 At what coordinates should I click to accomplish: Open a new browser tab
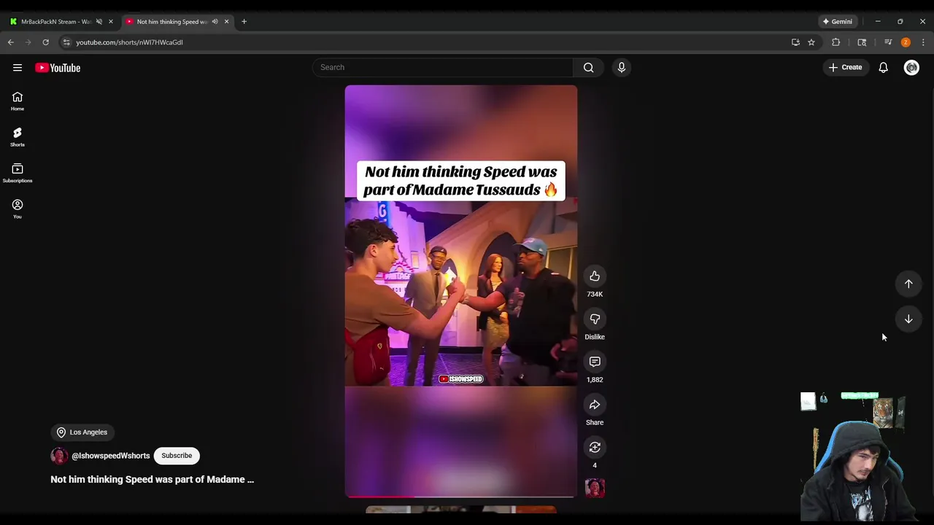pyautogui.click(x=244, y=22)
